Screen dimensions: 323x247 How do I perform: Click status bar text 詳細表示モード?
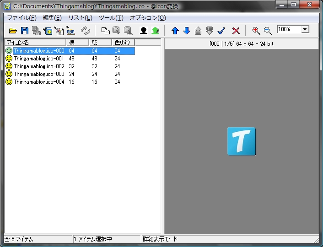point(160,239)
